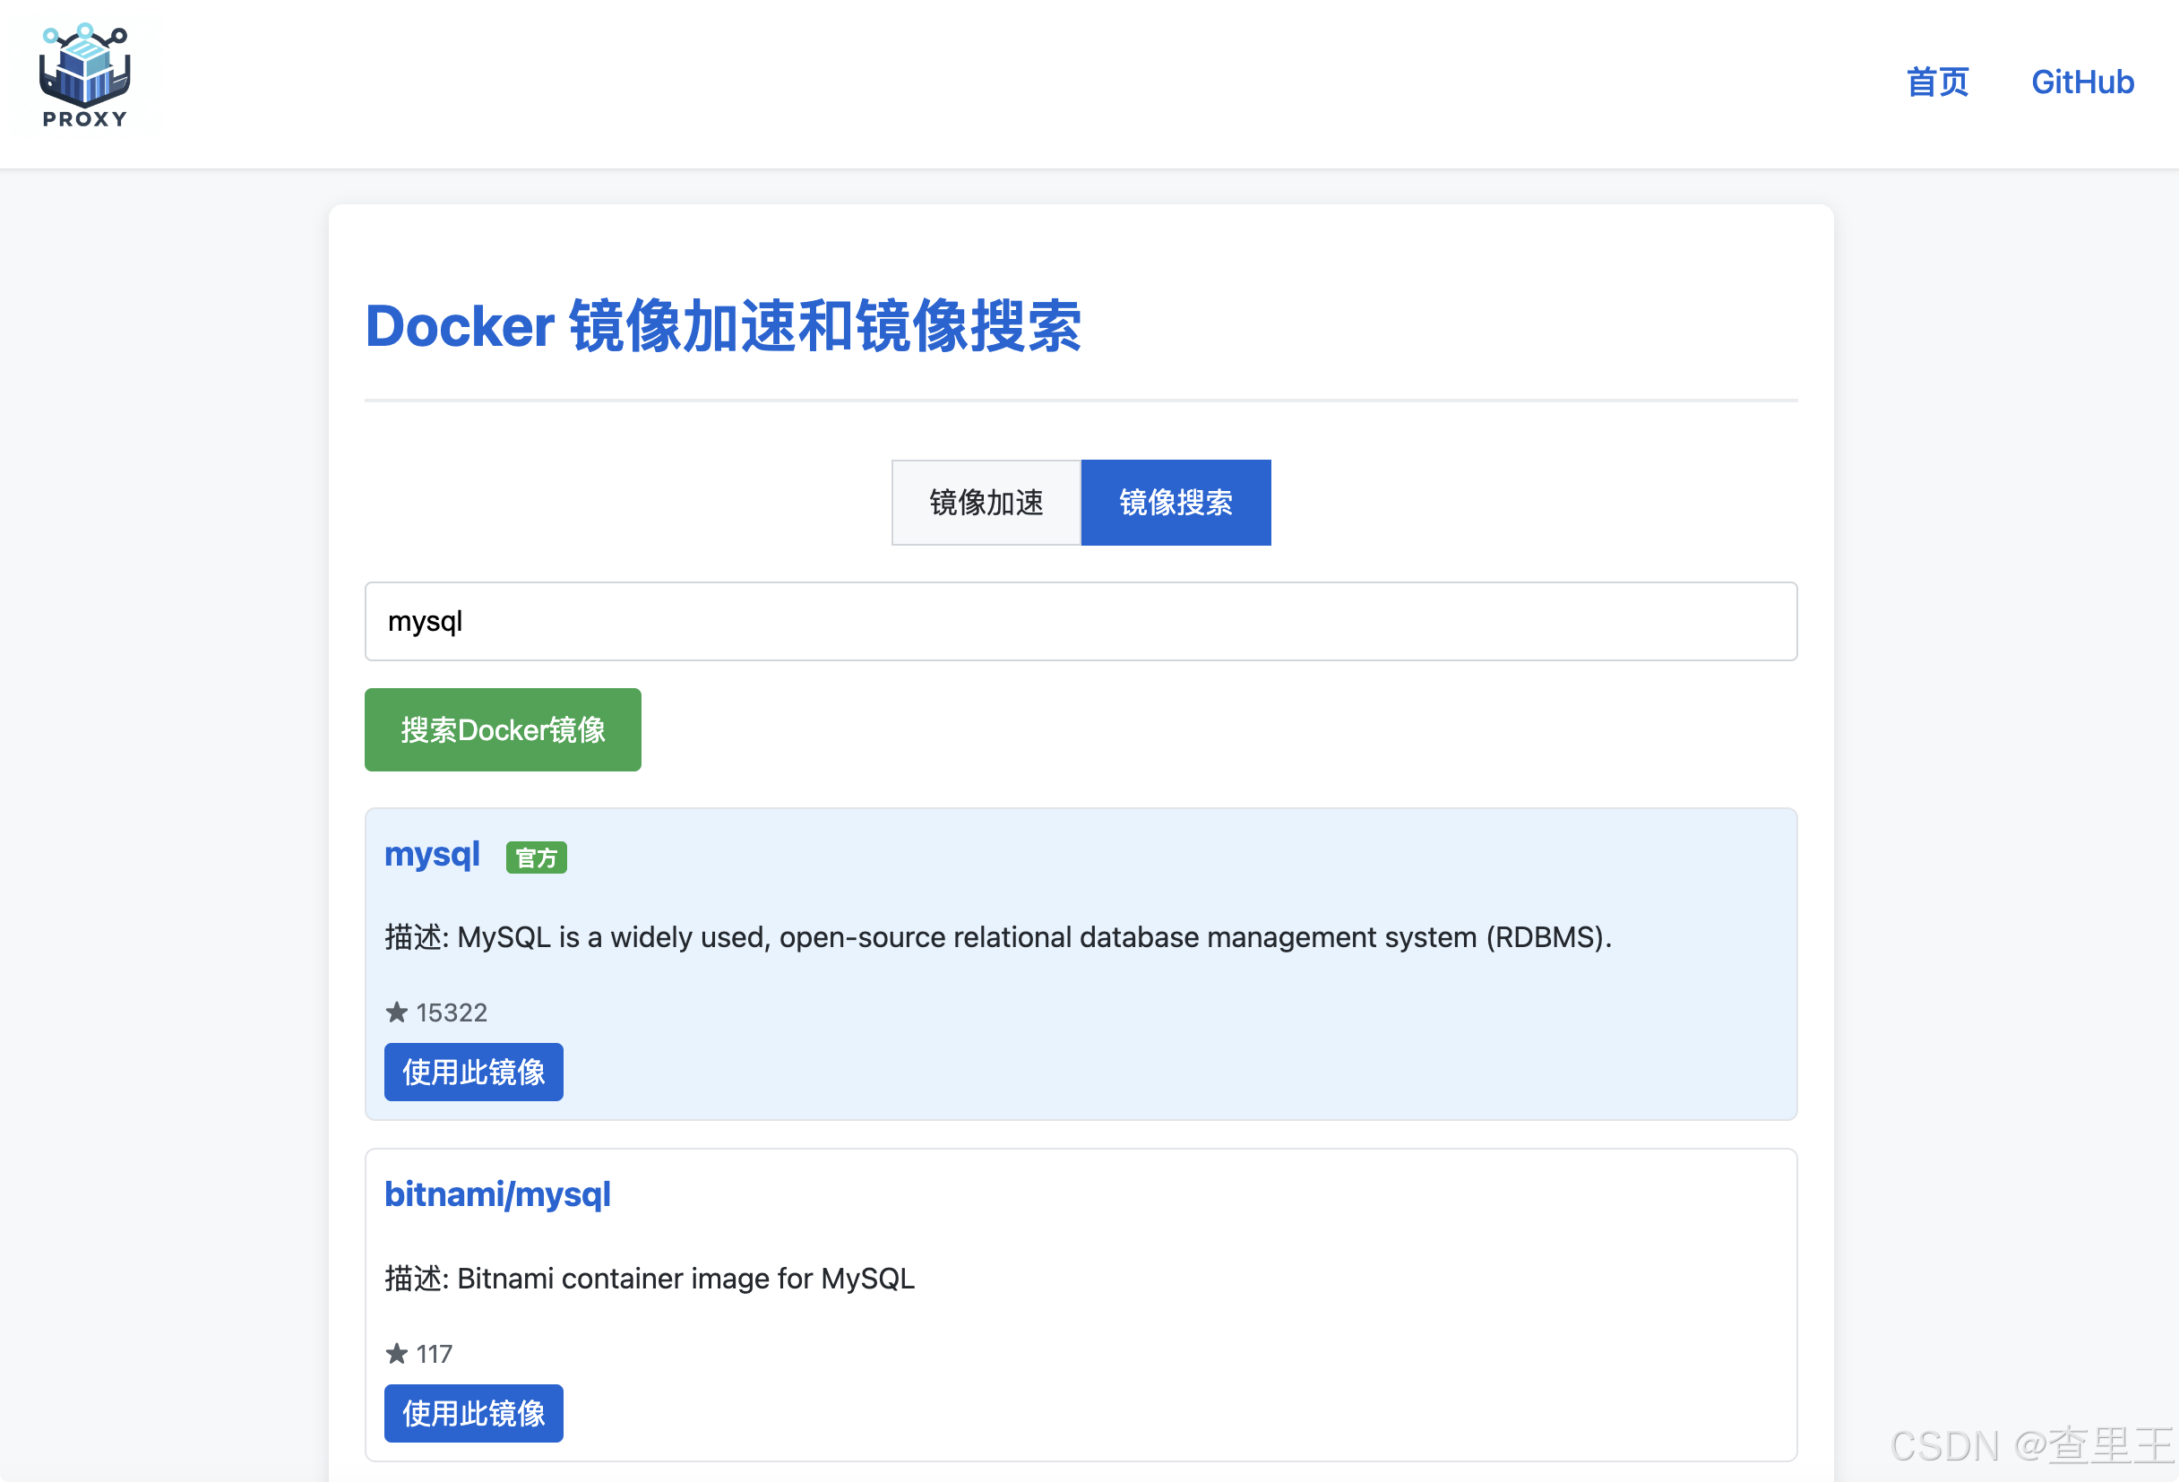The height and width of the screenshot is (1482, 2179).
Task: Click the PROXY logo in the header
Action: coord(84,75)
